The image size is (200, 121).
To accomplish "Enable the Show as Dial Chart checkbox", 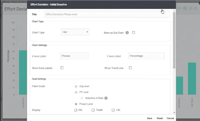I will (x=134, y=32).
